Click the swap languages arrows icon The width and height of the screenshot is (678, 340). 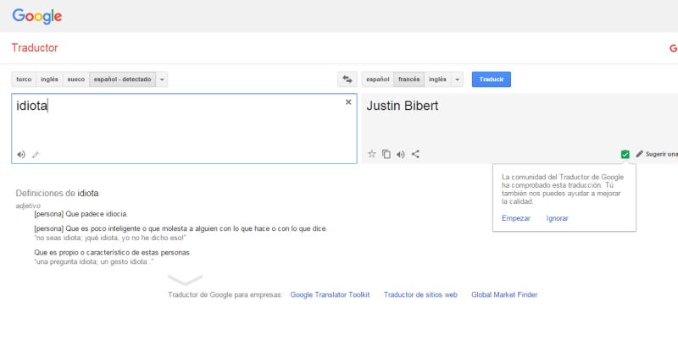[347, 80]
